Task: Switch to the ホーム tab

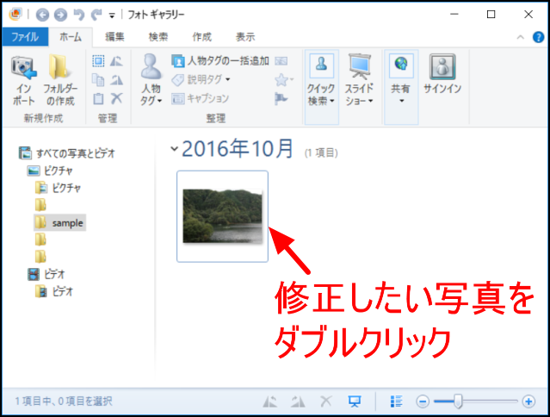Action: coord(71,37)
